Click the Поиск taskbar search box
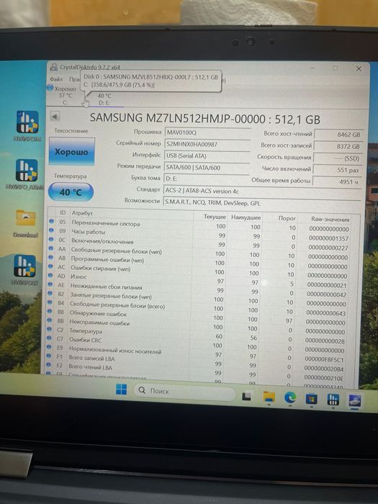 (x=184, y=392)
